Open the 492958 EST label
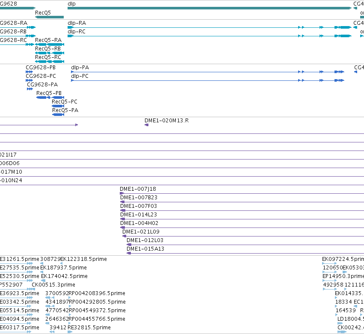Image resolution: width=364 pixels, height=334 pixels. point(333,285)
